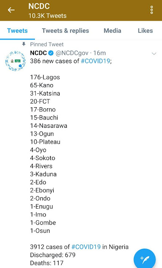Tap the compose tweet floating button
162x268 pixels.
tap(144, 259)
